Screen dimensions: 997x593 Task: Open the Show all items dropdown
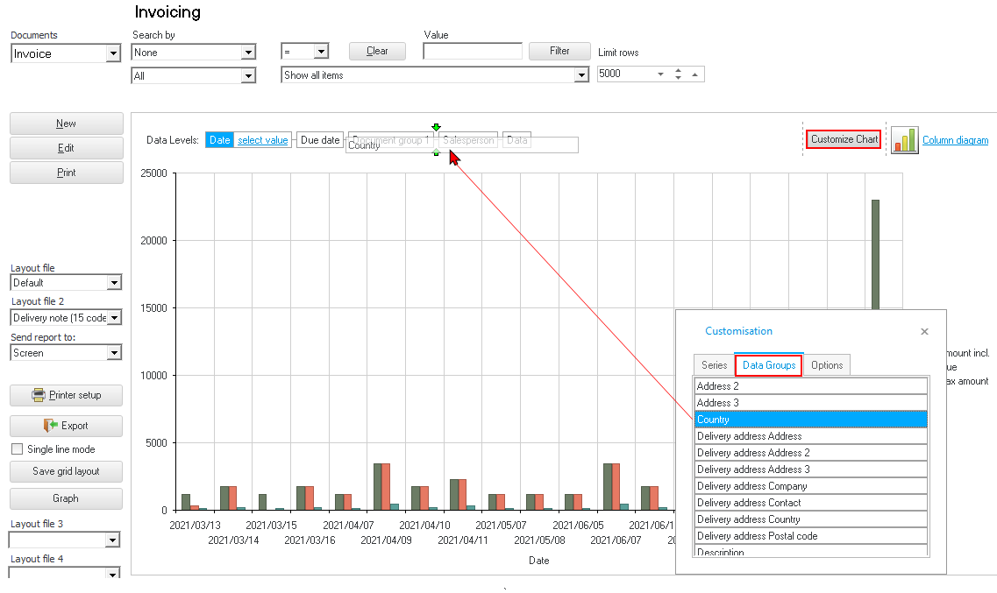pyautogui.click(x=580, y=76)
